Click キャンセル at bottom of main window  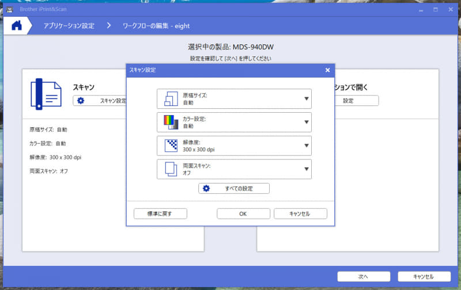click(x=424, y=277)
